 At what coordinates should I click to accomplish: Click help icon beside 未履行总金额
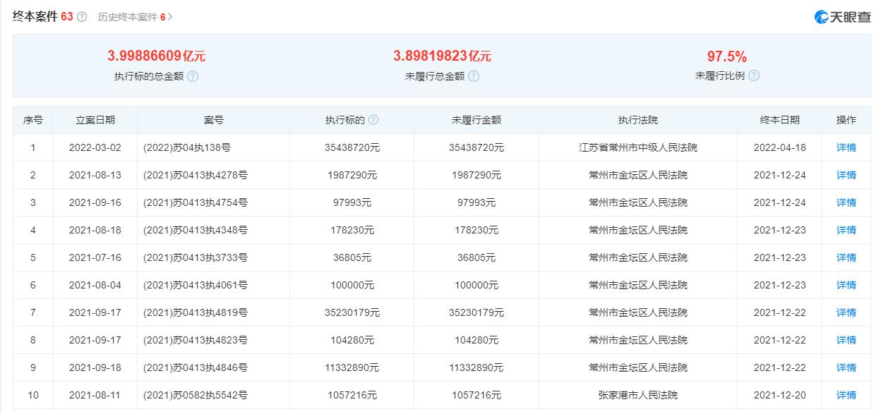(x=474, y=76)
